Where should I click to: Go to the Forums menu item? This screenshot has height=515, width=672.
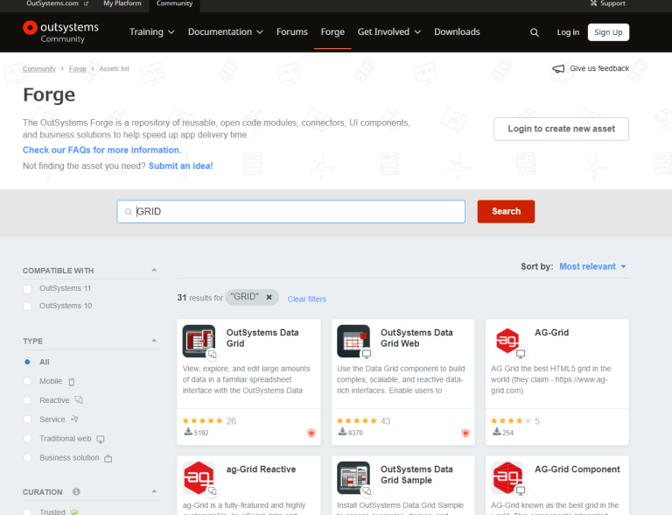[x=292, y=32]
